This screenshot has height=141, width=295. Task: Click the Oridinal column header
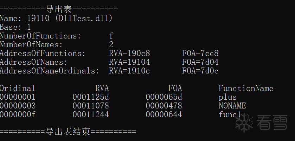[x=18, y=88]
